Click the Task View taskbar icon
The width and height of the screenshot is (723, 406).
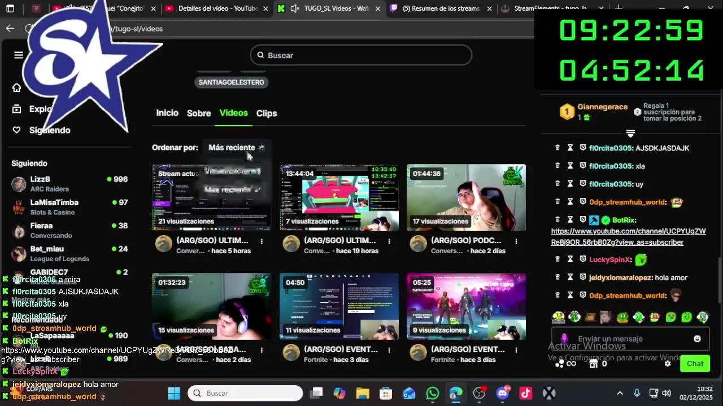[x=316, y=393]
